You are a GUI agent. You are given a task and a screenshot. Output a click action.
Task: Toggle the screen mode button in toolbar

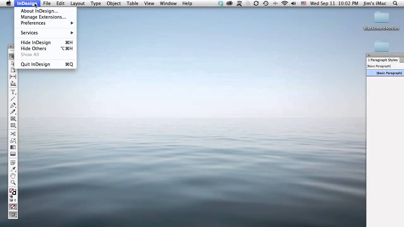[13, 215]
